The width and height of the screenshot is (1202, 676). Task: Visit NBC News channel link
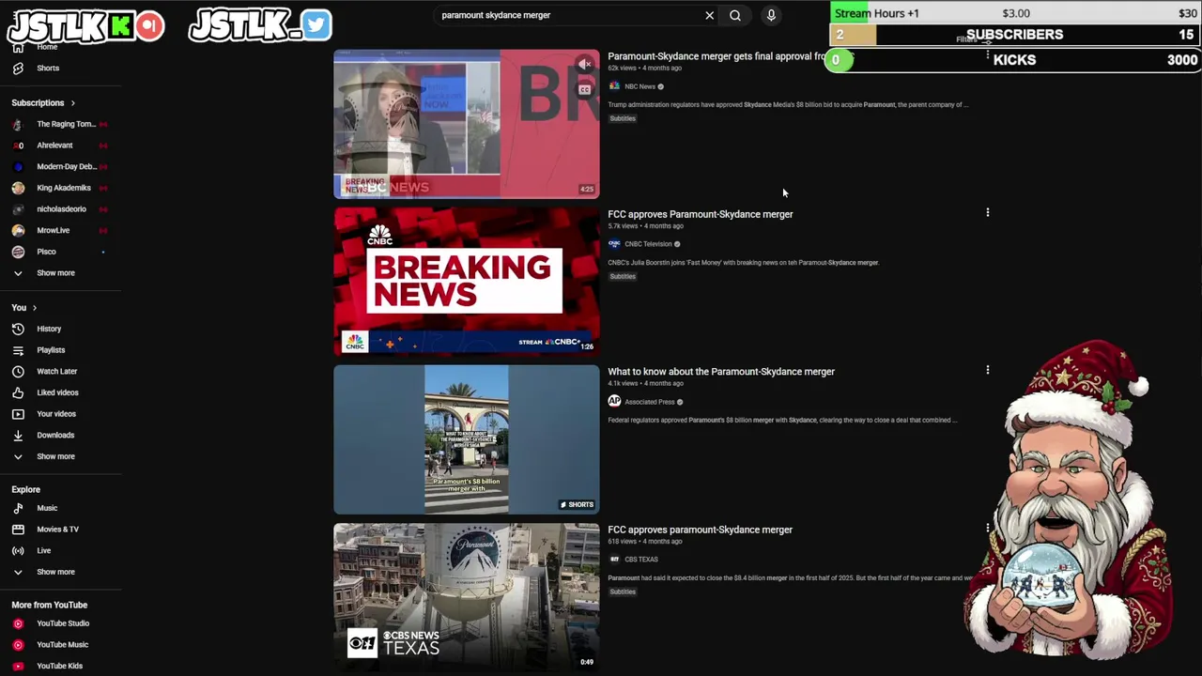(640, 86)
